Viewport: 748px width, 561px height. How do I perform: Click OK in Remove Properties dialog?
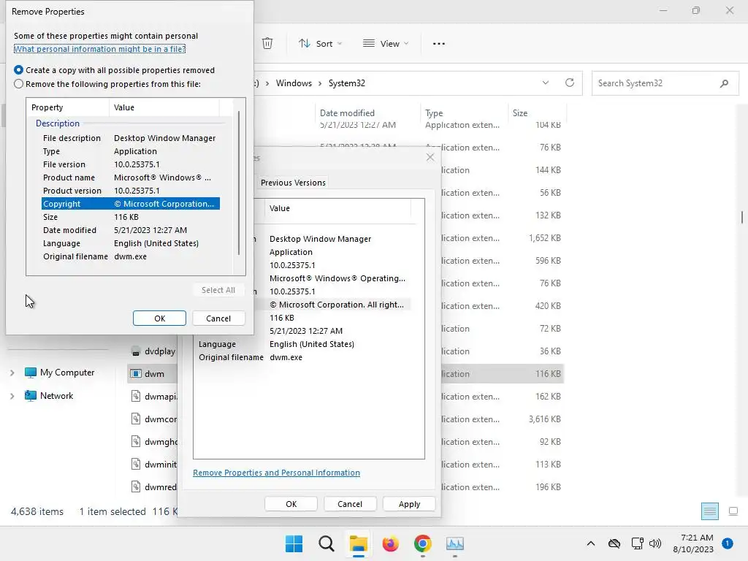(159, 318)
